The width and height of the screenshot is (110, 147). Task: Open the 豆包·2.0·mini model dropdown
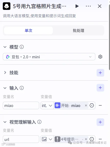[x=49, y=57]
